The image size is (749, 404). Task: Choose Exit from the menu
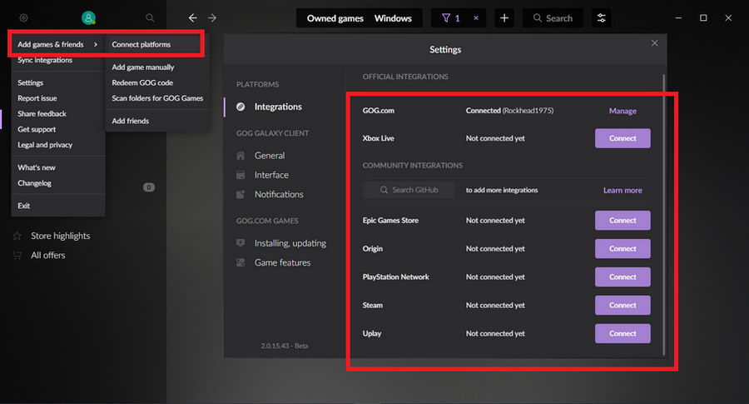click(x=24, y=206)
